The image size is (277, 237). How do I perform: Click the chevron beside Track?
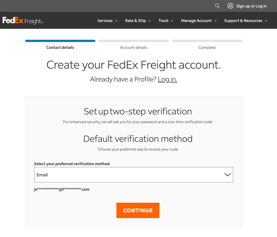pyautogui.click(x=172, y=21)
